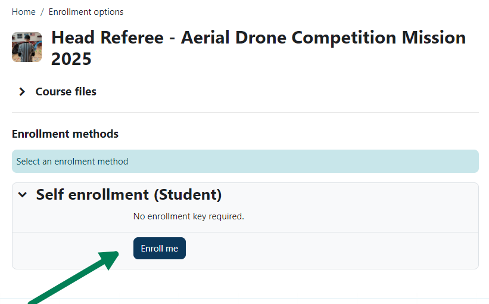Click the Enrollment methods heading
489x304 pixels.
tap(65, 134)
